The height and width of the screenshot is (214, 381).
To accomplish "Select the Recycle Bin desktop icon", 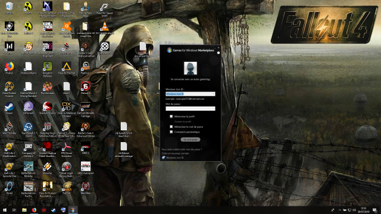I will 10,8.
